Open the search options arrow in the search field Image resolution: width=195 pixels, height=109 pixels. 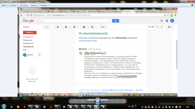110,21
